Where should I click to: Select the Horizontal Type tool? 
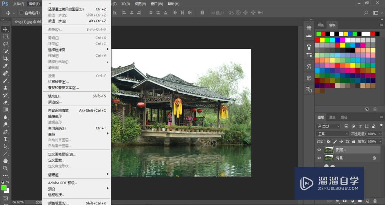point(5,139)
